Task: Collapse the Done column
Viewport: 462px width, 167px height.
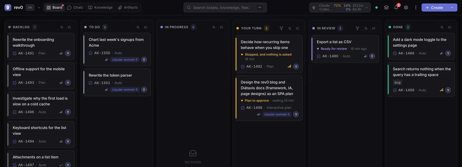Action: [x=450, y=27]
